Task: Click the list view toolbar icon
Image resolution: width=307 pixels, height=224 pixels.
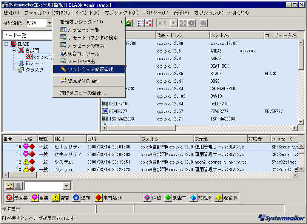Action: 140,23
